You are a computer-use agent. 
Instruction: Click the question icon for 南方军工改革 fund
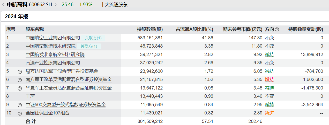[20, 80]
